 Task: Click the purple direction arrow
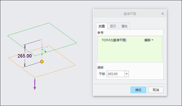click(x=35, y=85)
